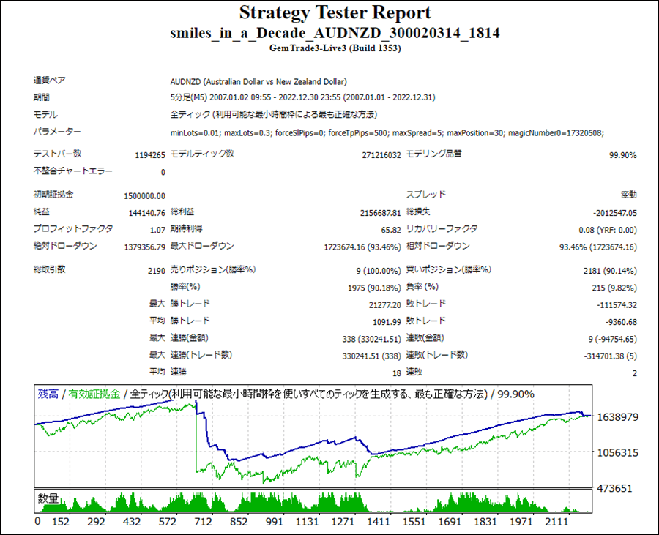This screenshot has height=535, width=659.
Task: Select average profit trade 1091.99
Action: [387, 323]
